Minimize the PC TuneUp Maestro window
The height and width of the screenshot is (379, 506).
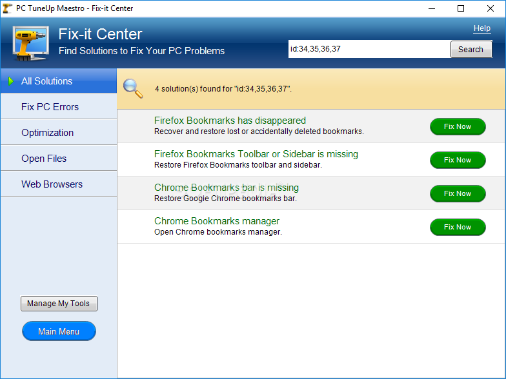pyautogui.click(x=432, y=8)
